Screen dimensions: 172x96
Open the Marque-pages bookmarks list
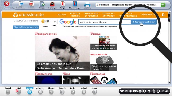[75, 5]
